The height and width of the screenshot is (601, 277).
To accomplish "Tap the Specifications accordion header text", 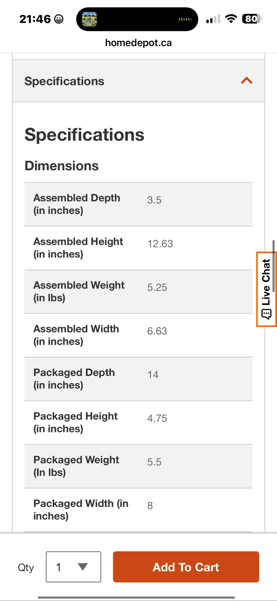I will [x=64, y=81].
